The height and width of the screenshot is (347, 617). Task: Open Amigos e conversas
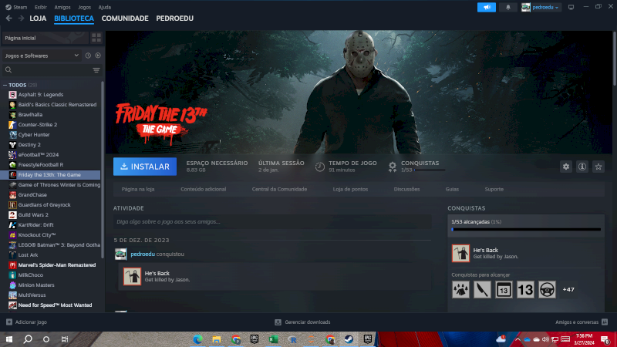pyautogui.click(x=582, y=322)
